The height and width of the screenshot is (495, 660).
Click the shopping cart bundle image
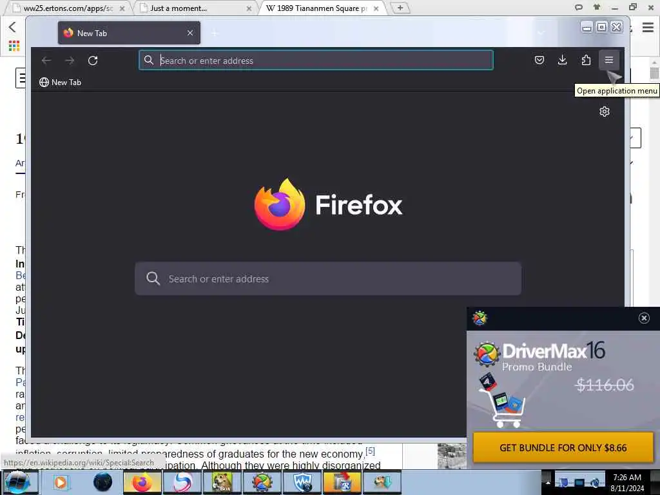click(x=502, y=401)
